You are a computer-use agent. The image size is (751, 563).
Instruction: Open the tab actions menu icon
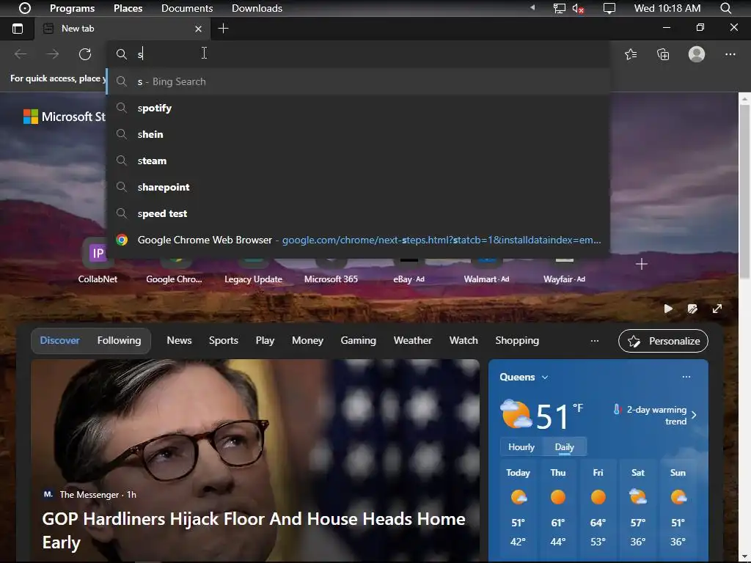(x=18, y=29)
